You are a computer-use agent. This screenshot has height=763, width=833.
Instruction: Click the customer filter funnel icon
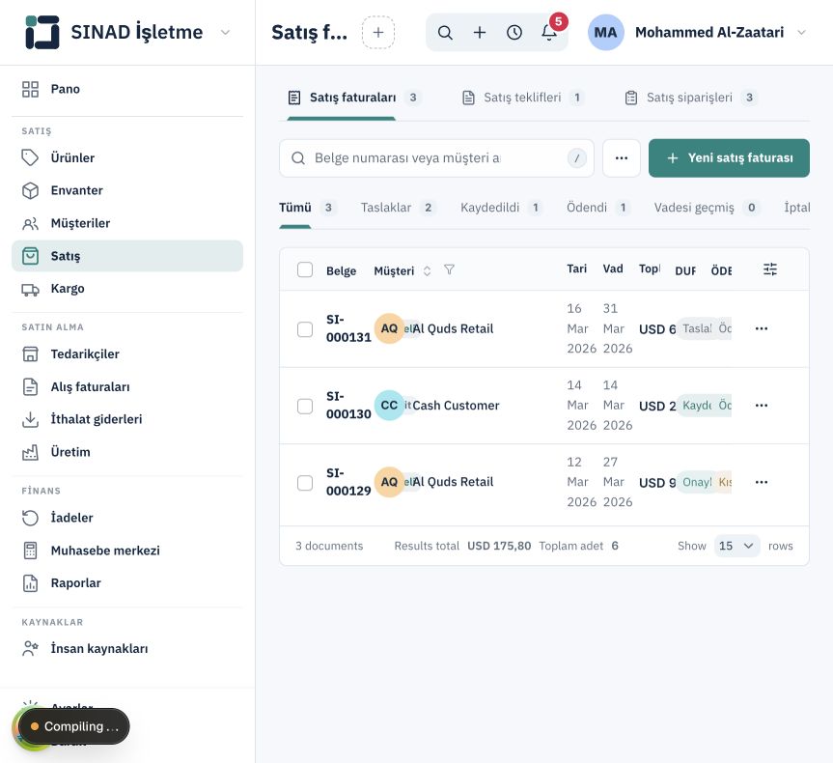pos(449,270)
